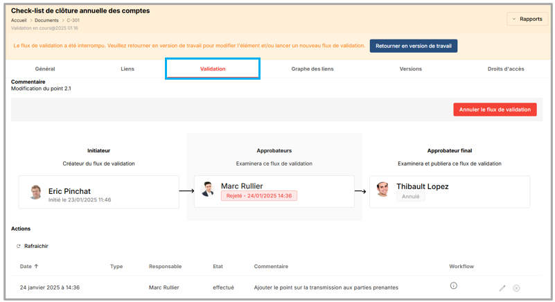This screenshot has height=302, width=555.
Task: Click Thibault Lopez's avatar photo
Action: 382,189
